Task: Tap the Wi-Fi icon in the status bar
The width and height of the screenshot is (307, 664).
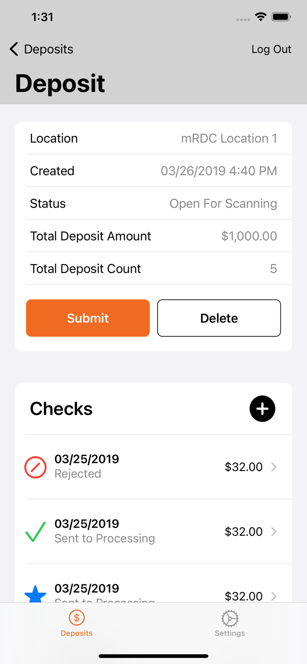Action: pos(260,17)
